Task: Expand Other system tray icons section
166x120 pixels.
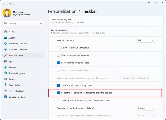Action: (158, 21)
